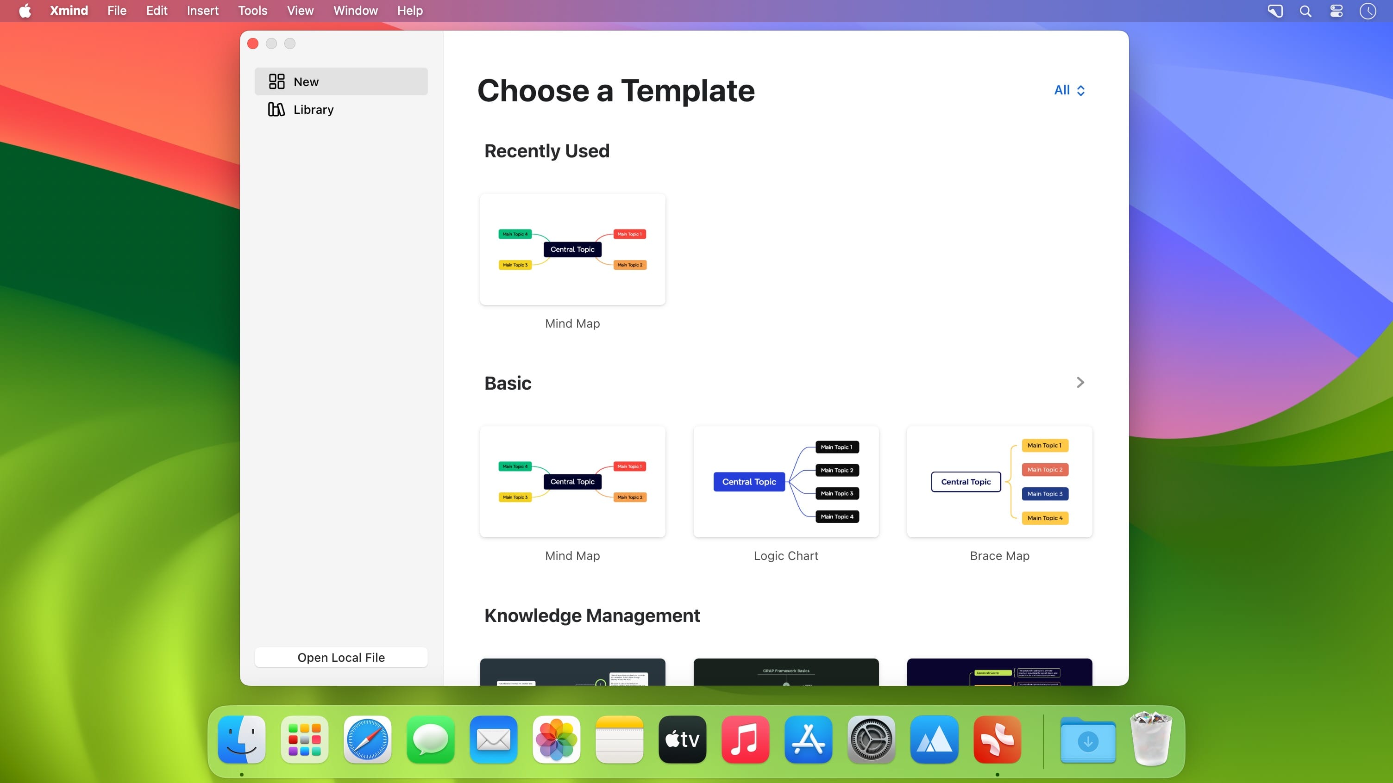This screenshot has width=1393, height=783.
Task: Open Control Center in menu bar
Action: 1336,11
